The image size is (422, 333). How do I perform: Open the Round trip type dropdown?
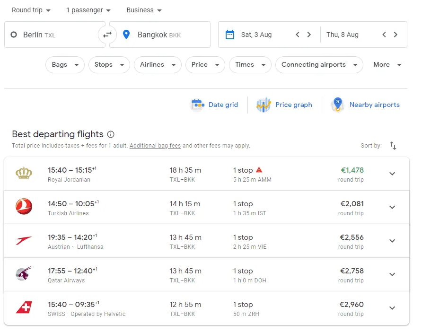(31, 10)
